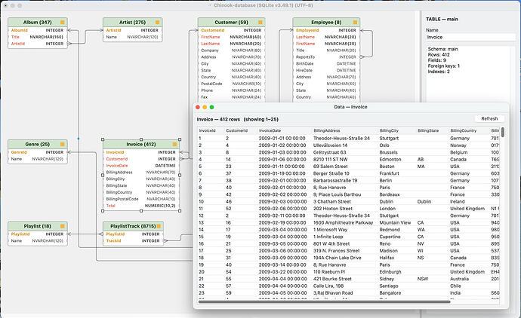Select the Genre table header
Screen dimensions: 521x318
tap(38, 144)
